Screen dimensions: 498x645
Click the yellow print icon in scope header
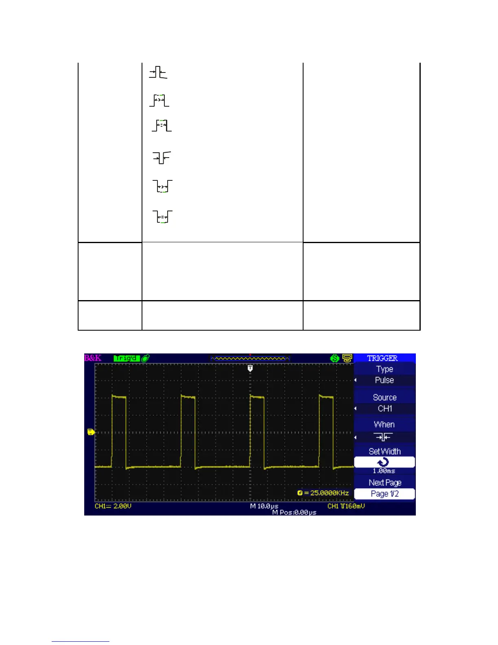pyautogui.click(x=347, y=358)
